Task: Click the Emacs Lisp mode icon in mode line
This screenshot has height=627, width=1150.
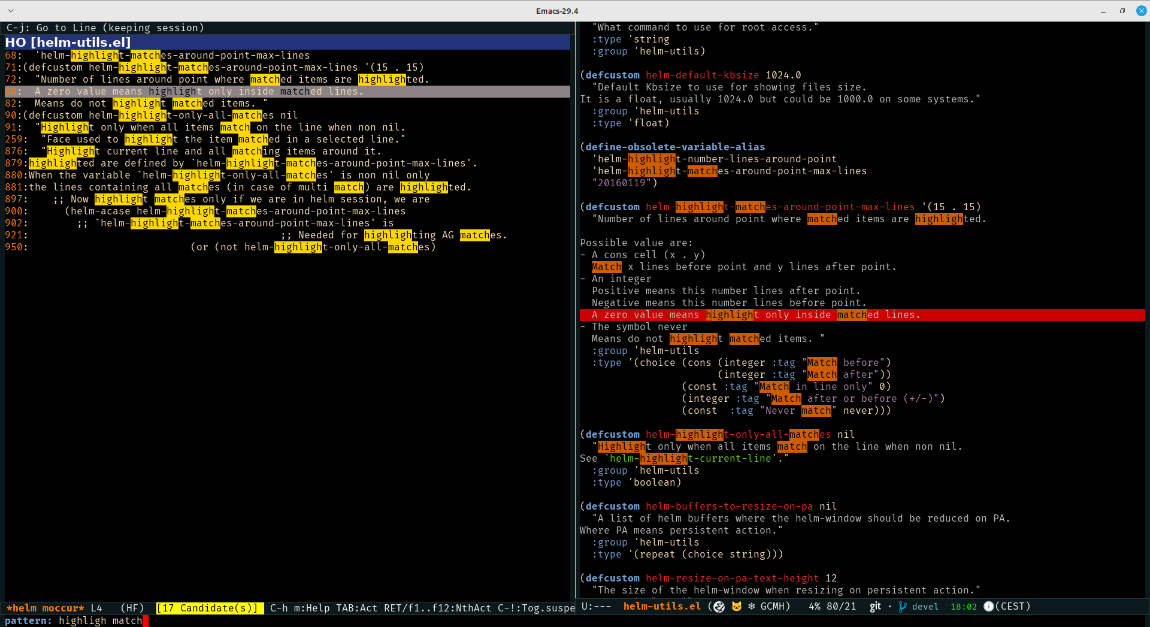Action: (x=719, y=607)
